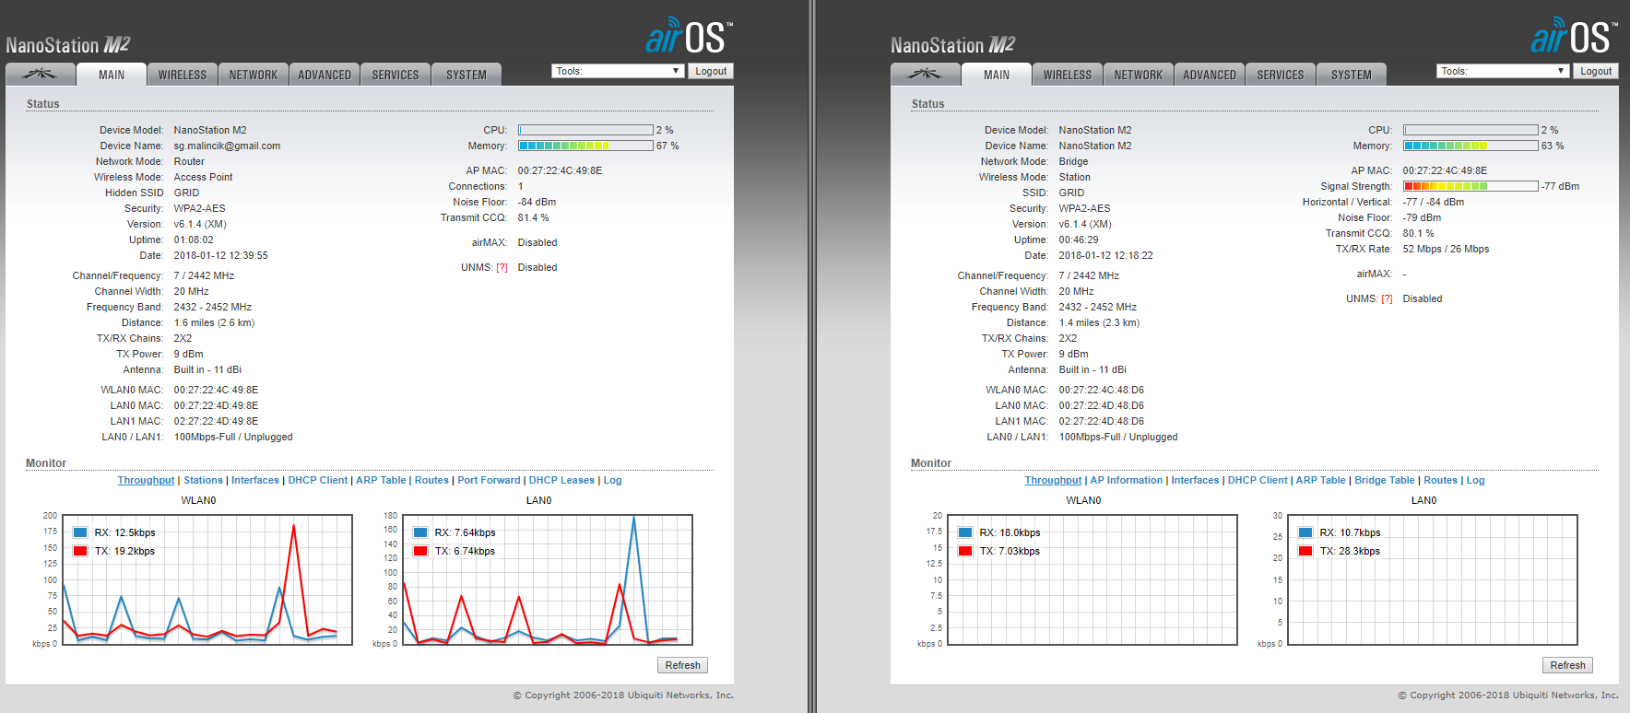Click Memory usage bar in left panel
This screenshot has width=1630, height=713.
pyautogui.click(x=585, y=146)
